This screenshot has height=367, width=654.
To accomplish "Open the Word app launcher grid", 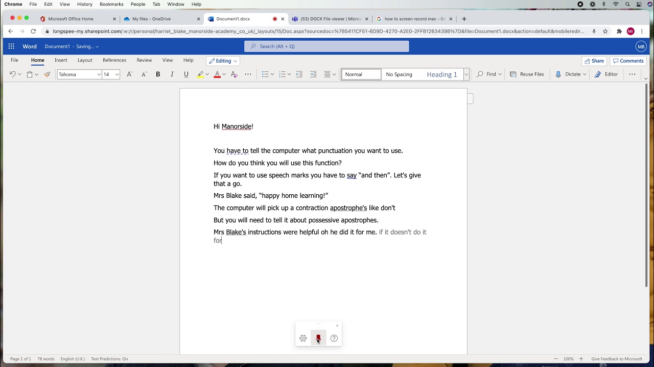I will click(11, 46).
